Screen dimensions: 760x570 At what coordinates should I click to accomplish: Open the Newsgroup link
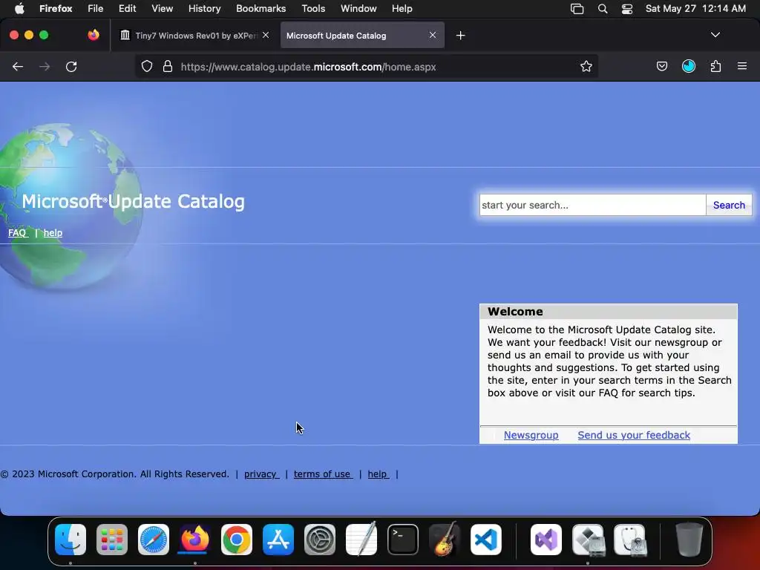(x=531, y=435)
